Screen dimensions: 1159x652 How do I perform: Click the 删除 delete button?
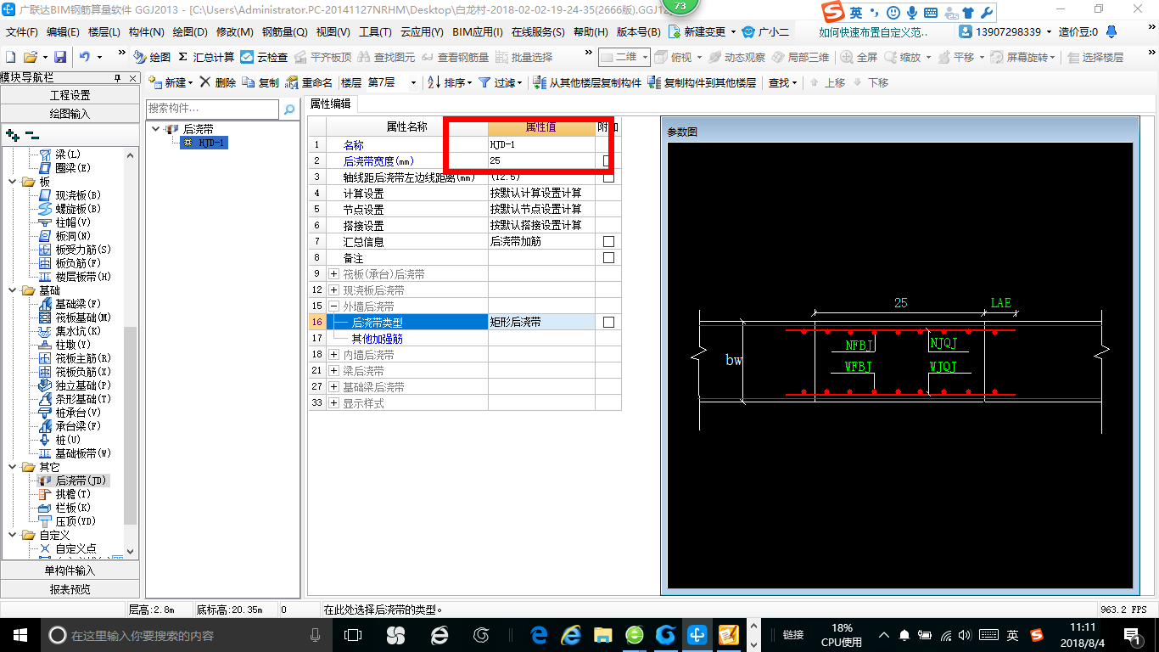tap(218, 82)
